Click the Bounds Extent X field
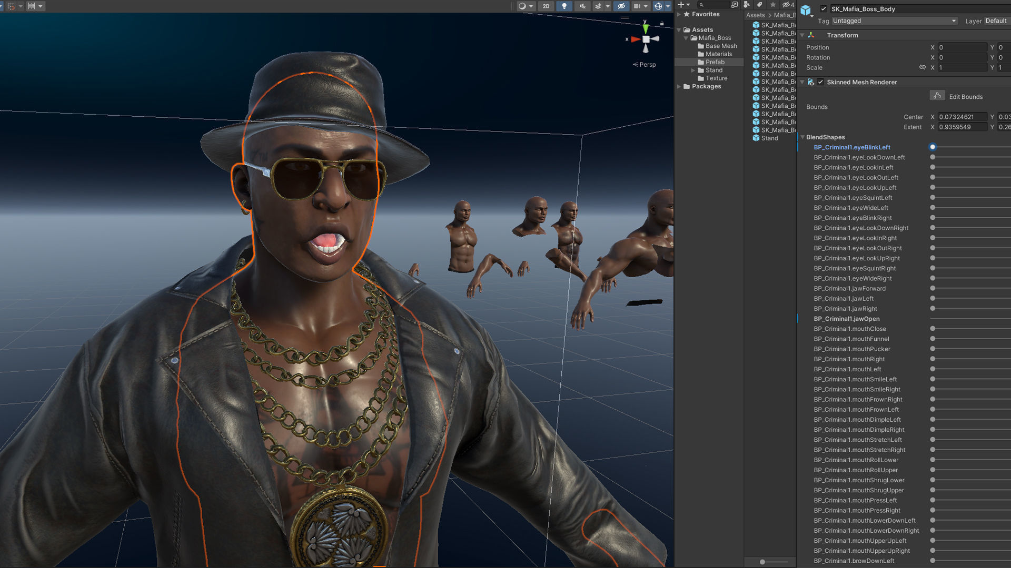The width and height of the screenshot is (1011, 568). pos(962,127)
